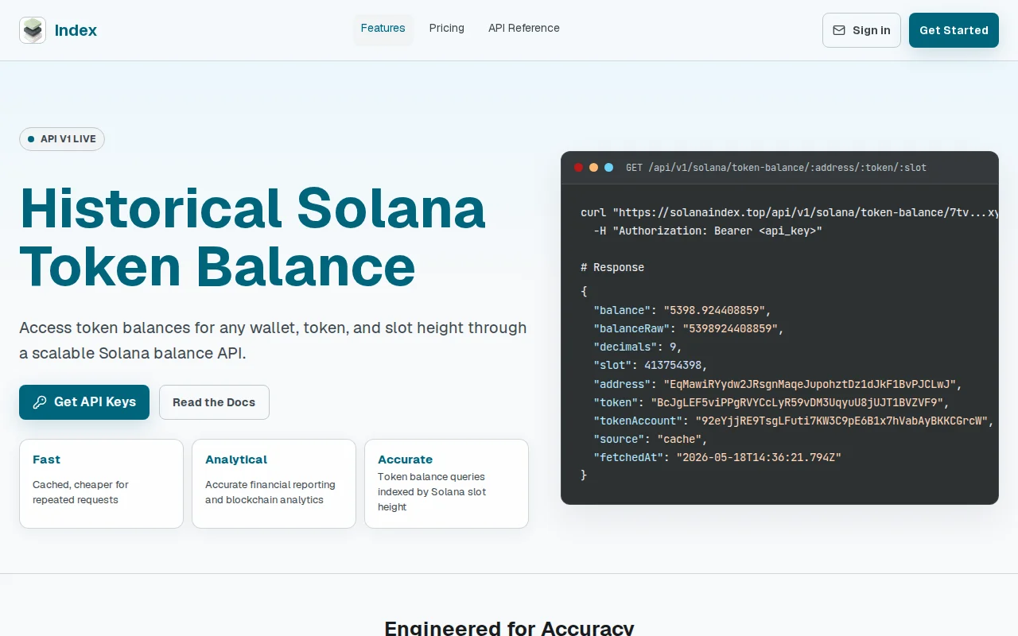This screenshot has width=1018, height=636.
Task: Click the Sign in button
Action: (x=861, y=30)
